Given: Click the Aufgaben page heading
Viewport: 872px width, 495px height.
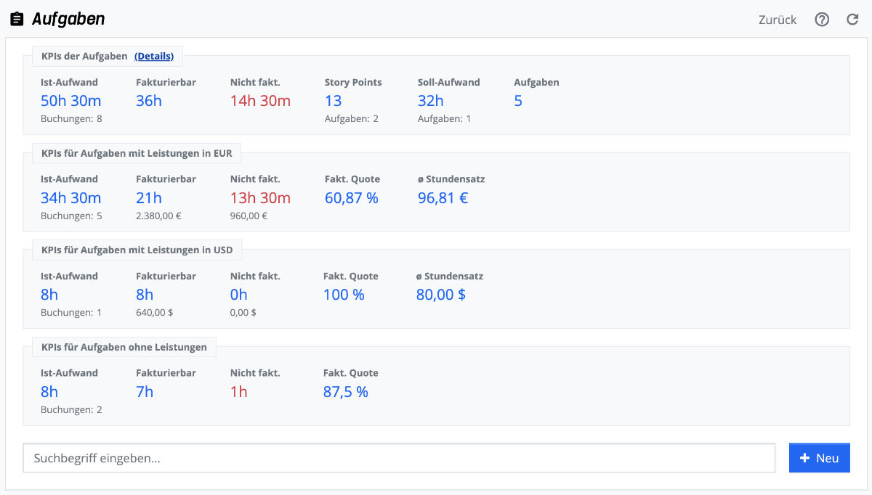Looking at the screenshot, I should click(x=68, y=20).
